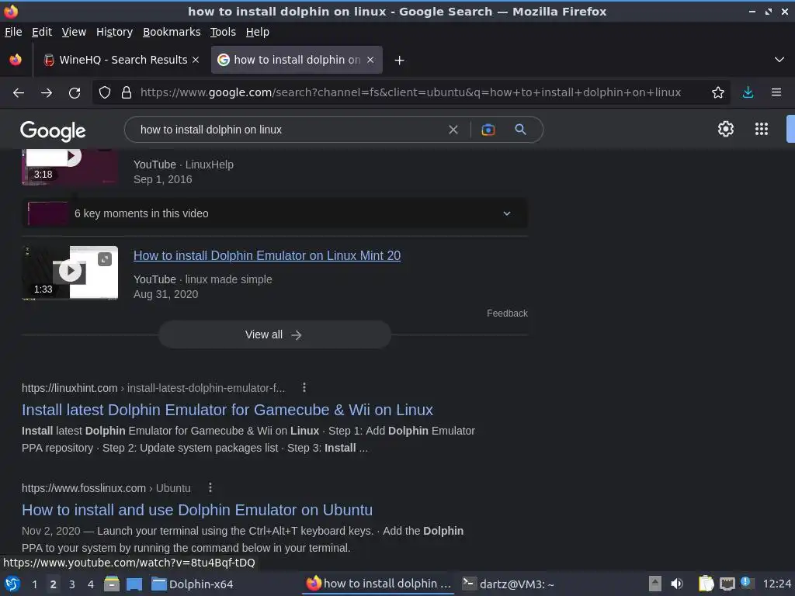Viewport: 795px width, 596px height.
Task: Open linuxhint result options three-dot menu
Action: (x=304, y=388)
